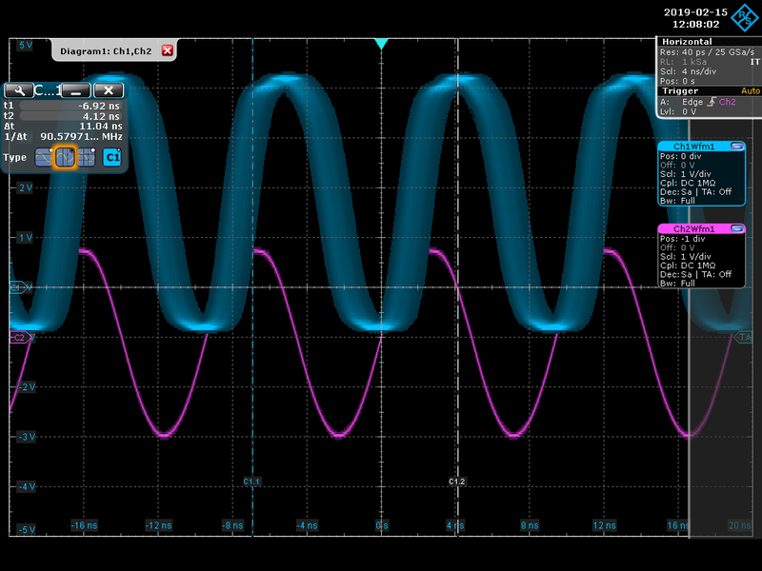Open the Ch2Wfm1 channel header
Screen dimensions: 762x571
pyautogui.click(x=693, y=229)
